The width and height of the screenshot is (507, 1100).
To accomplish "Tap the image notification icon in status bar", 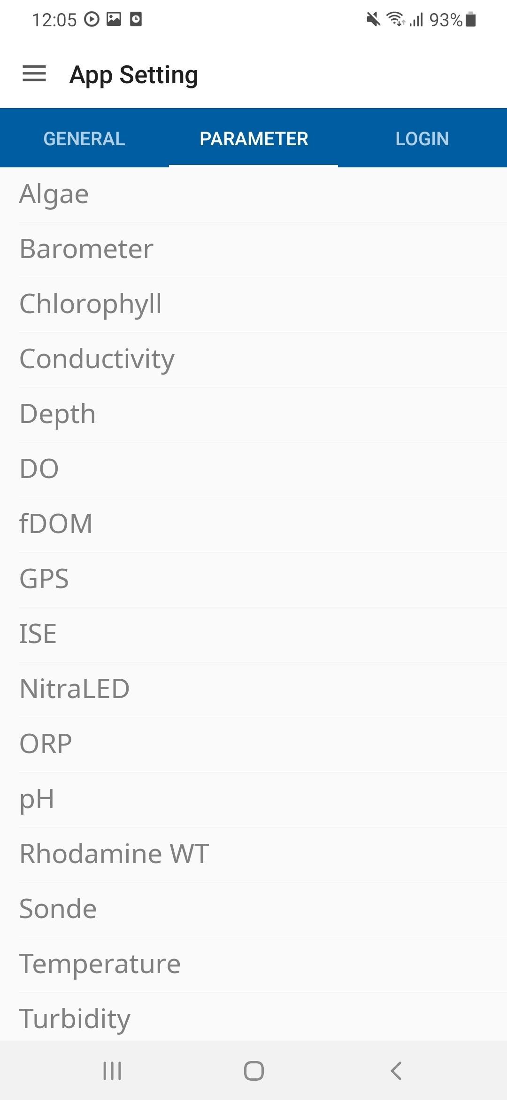I will [114, 19].
